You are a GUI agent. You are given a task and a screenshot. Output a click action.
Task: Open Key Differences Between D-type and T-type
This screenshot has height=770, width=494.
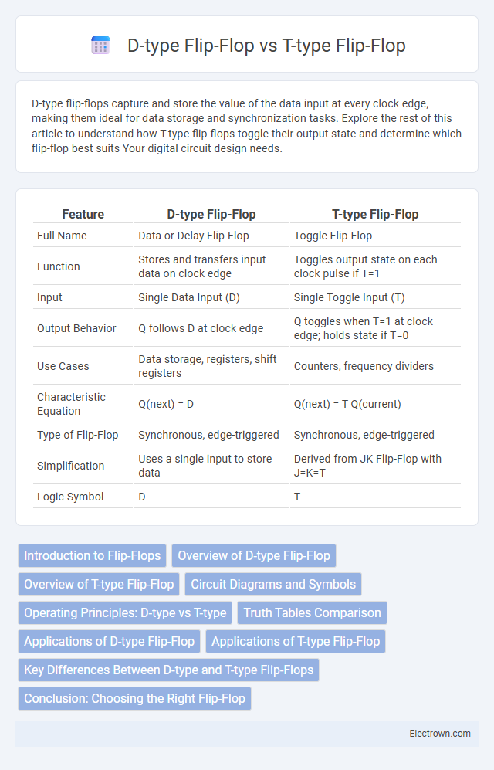coord(169,670)
